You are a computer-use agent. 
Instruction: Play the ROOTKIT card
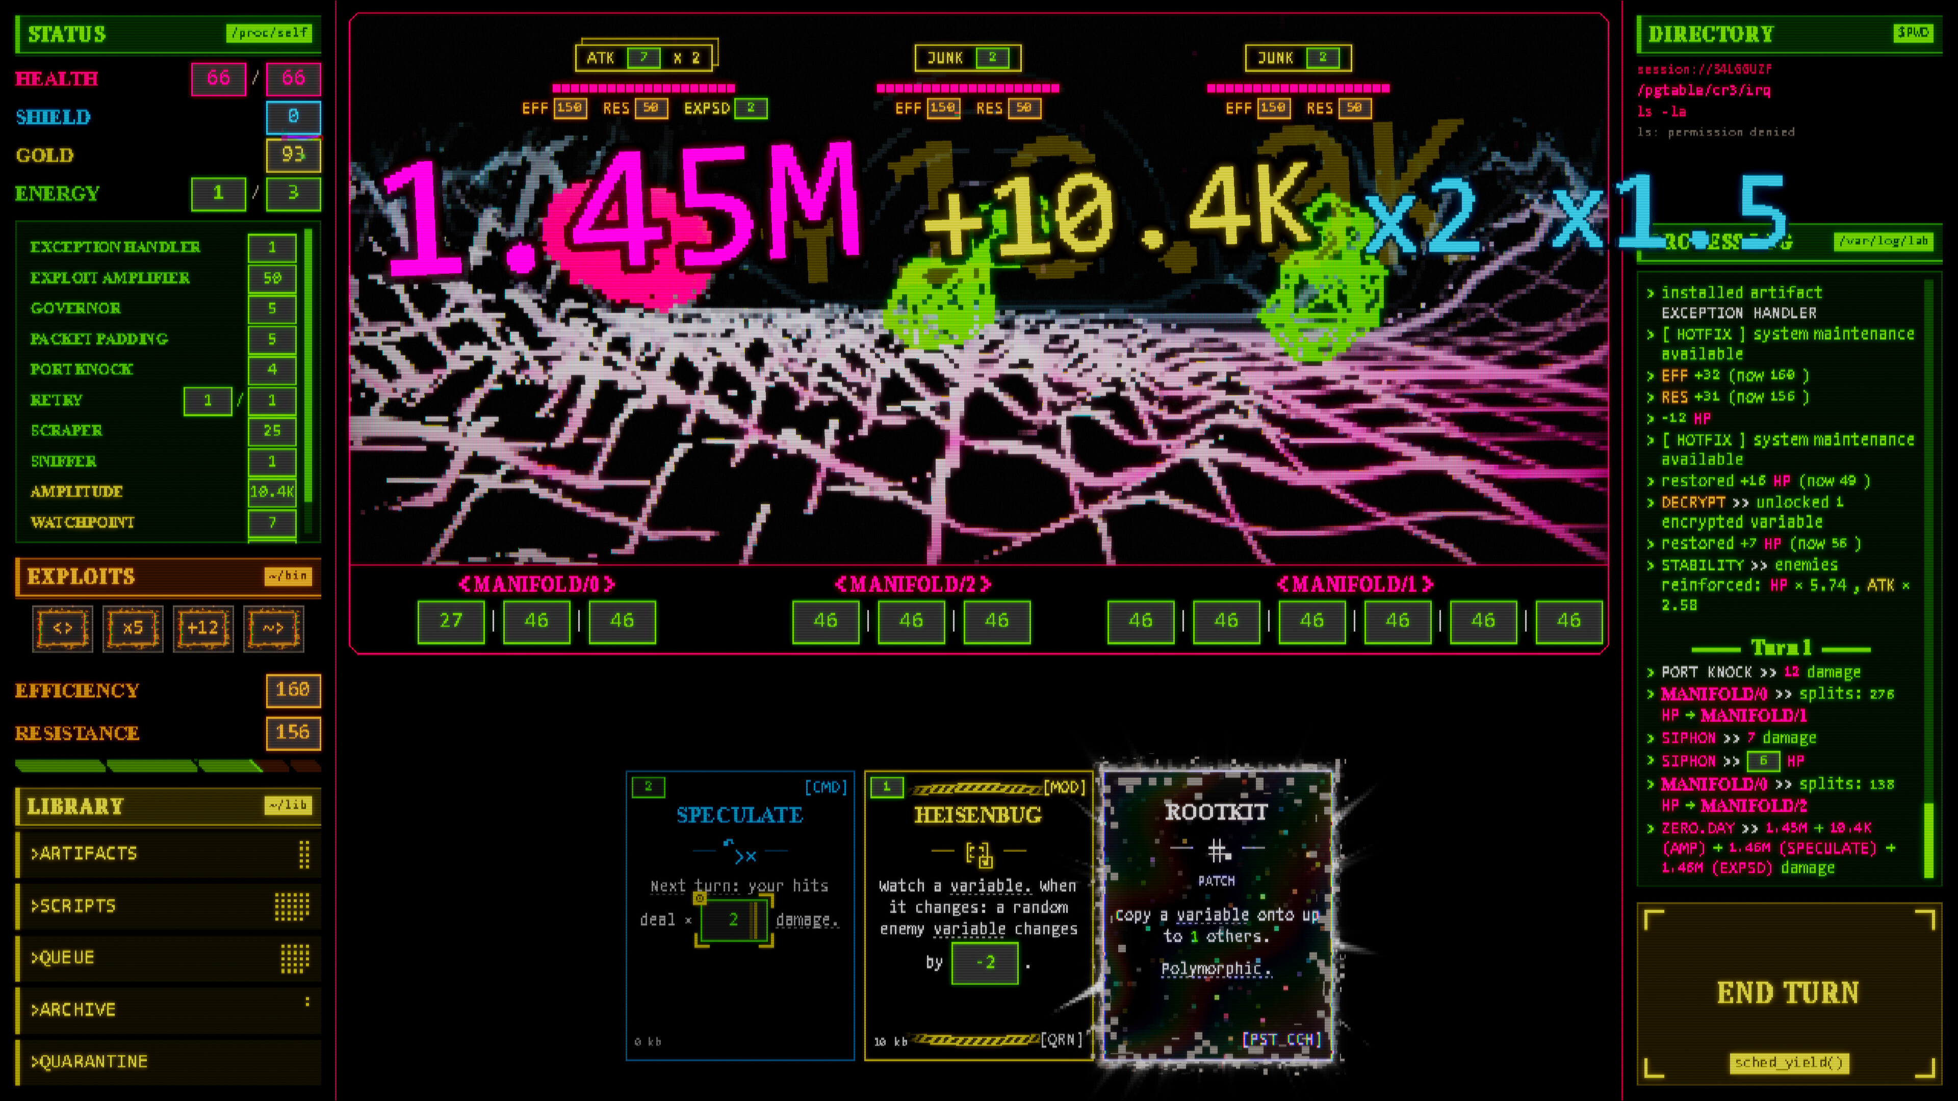pyautogui.click(x=1218, y=915)
